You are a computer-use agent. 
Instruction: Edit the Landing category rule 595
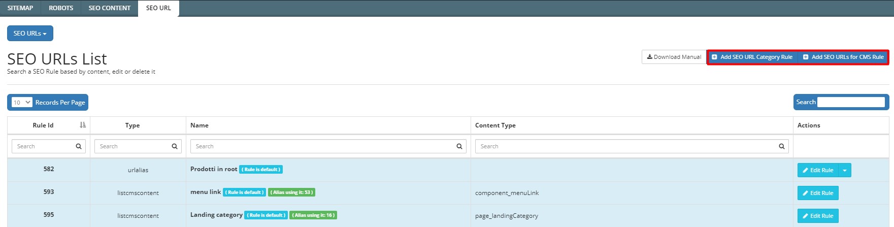tap(818, 216)
